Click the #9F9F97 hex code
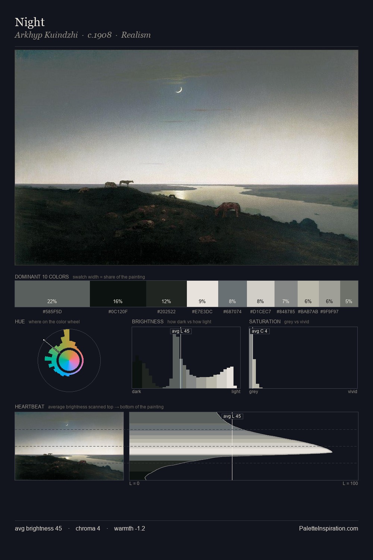 click(x=329, y=311)
